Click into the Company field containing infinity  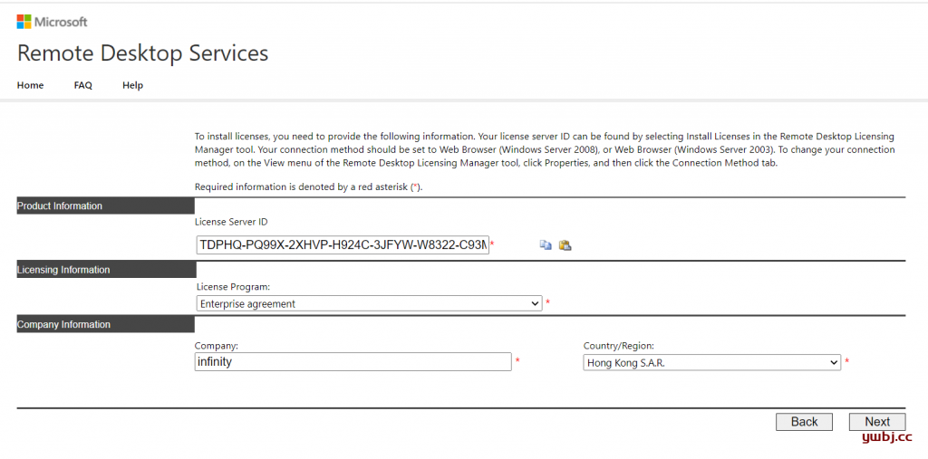click(353, 362)
